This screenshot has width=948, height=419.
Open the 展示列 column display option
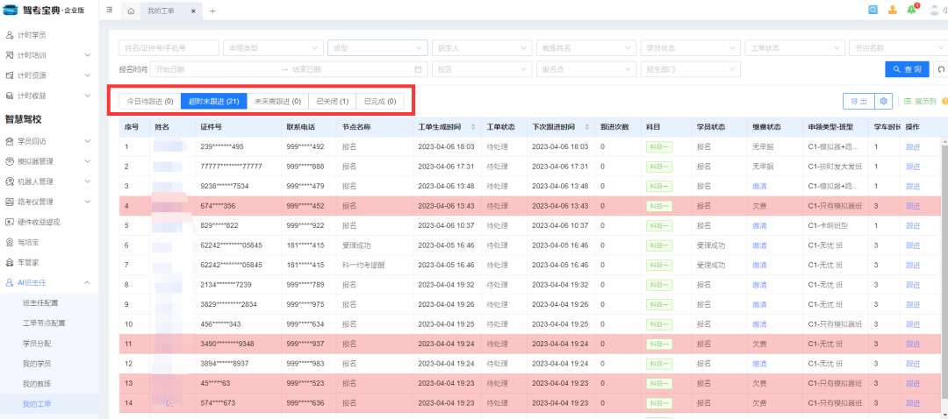pos(920,102)
